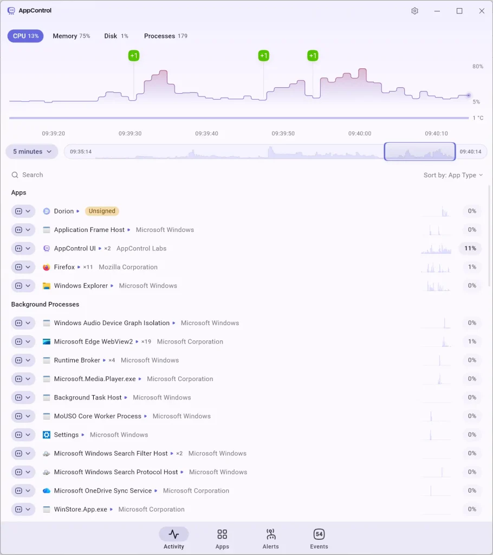Open the Events page with 54 badge
The image size is (493, 555).
click(x=319, y=539)
